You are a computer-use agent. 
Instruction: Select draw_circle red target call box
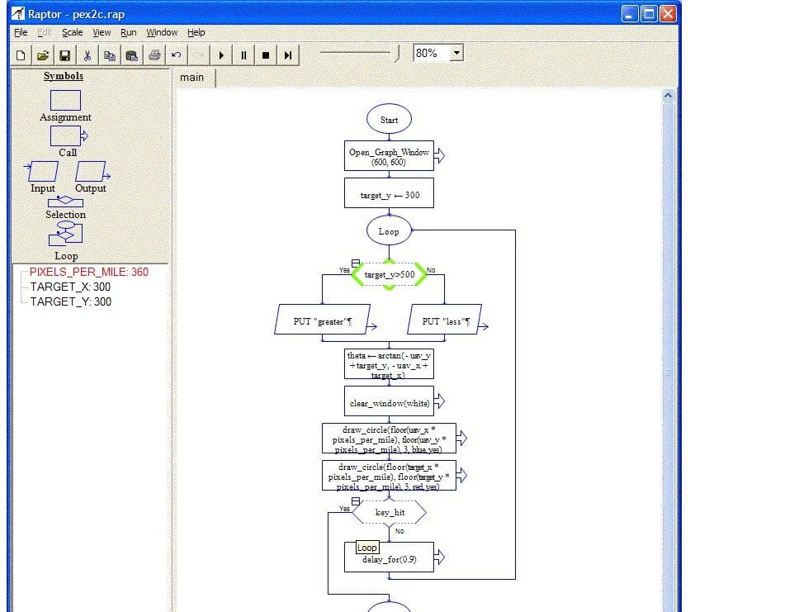click(389, 475)
